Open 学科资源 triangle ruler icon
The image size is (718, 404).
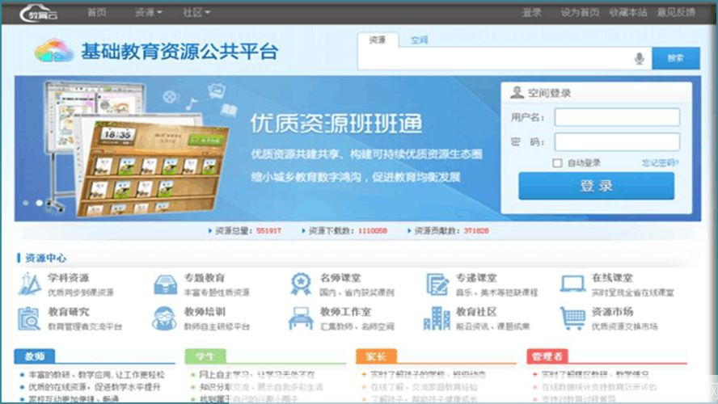tap(30, 284)
